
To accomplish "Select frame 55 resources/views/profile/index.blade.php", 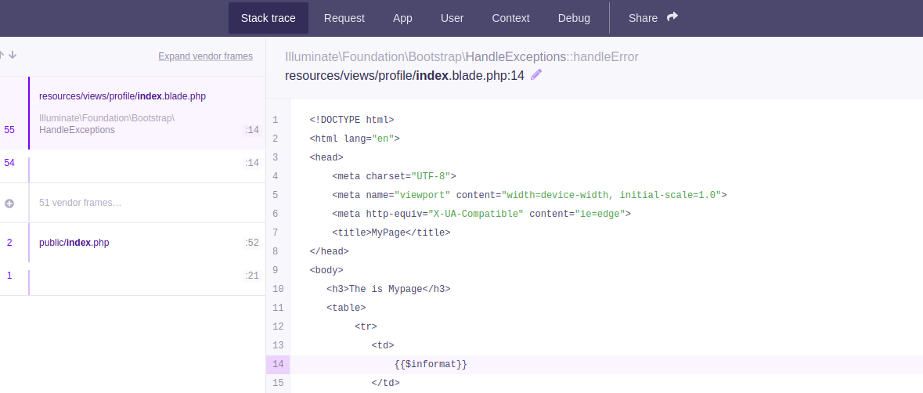I will (x=122, y=96).
